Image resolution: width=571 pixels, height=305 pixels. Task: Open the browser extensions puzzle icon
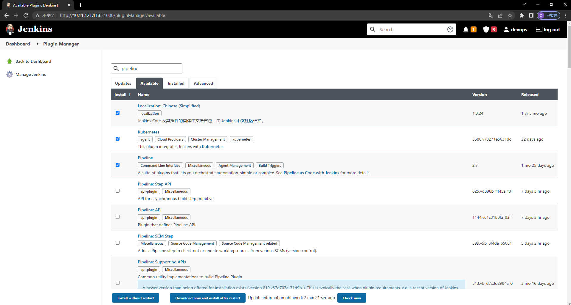[522, 15]
